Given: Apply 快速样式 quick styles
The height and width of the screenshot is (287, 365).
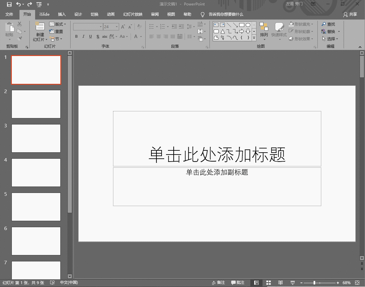Looking at the screenshot, I should click(x=279, y=31).
